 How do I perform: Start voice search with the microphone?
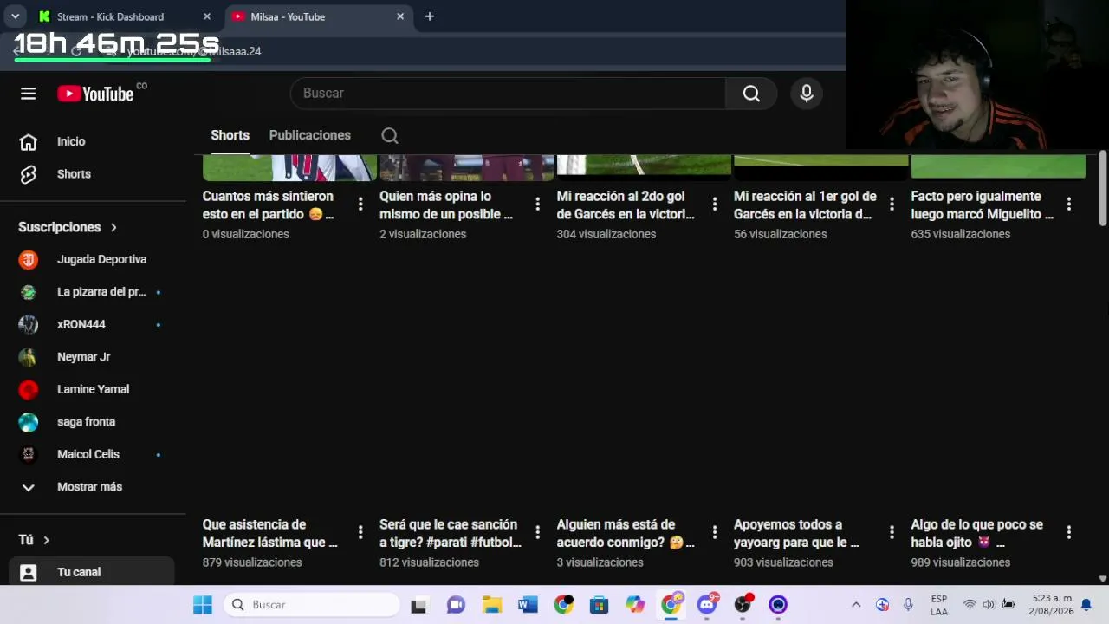(x=807, y=94)
